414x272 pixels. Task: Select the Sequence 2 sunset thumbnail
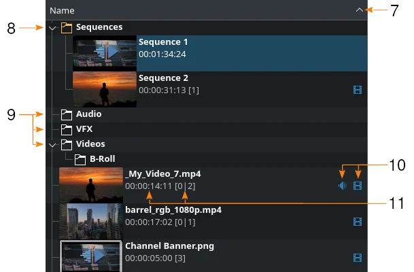(x=105, y=89)
